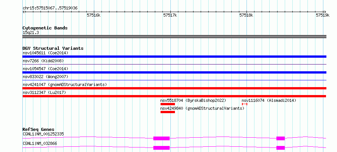Screen dimensions: 337x152
Task: Click the small red marker under nsv1116074
Action: [245, 104]
